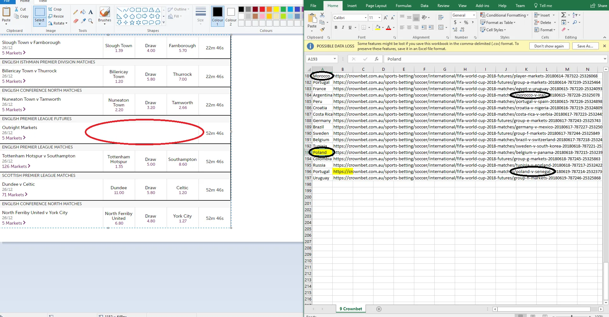Expand the Outline dropdown in Paint

pos(179,9)
